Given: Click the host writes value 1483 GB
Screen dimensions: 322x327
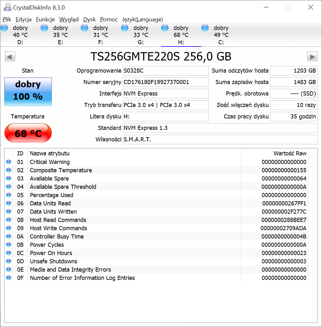Looking at the screenshot, I should 294,82.
